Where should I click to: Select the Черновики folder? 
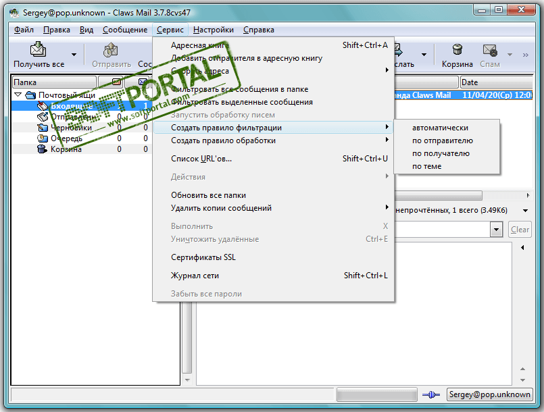coord(71,128)
